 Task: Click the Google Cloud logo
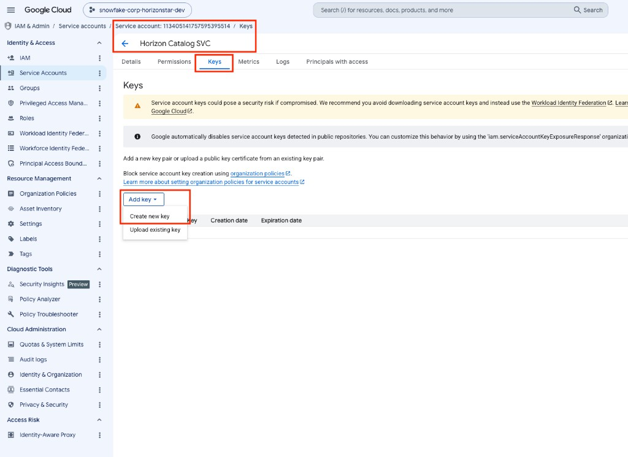click(48, 10)
